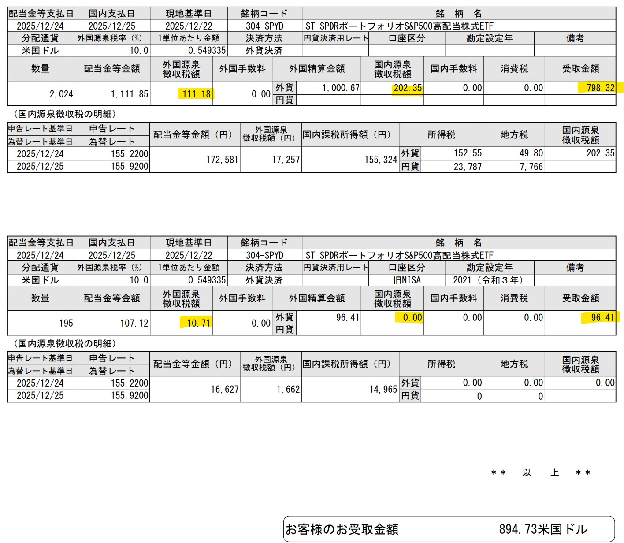
Task: Click the domestic taxable income 155,324
Action: coord(380,160)
